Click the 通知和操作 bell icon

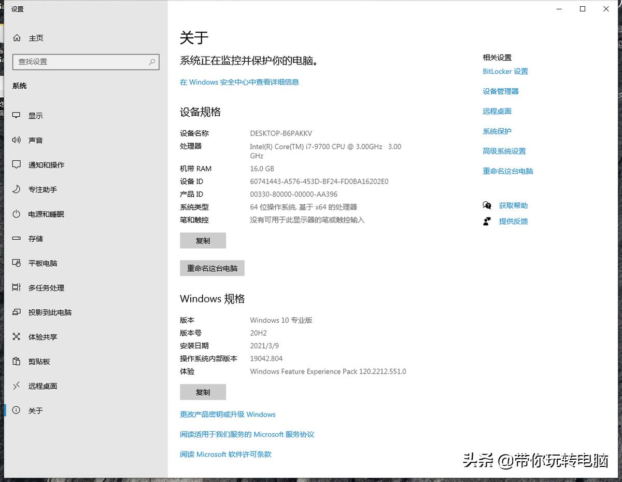pos(16,164)
